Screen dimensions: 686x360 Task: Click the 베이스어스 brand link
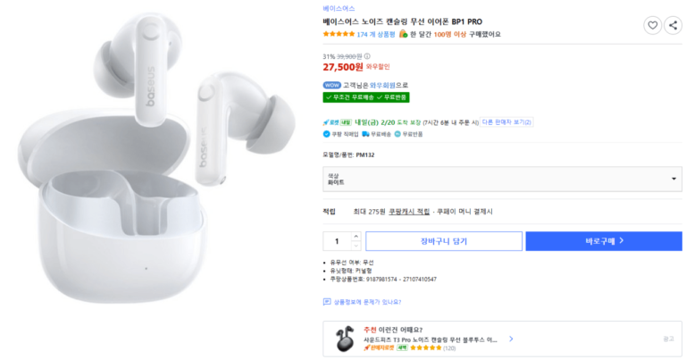click(339, 7)
